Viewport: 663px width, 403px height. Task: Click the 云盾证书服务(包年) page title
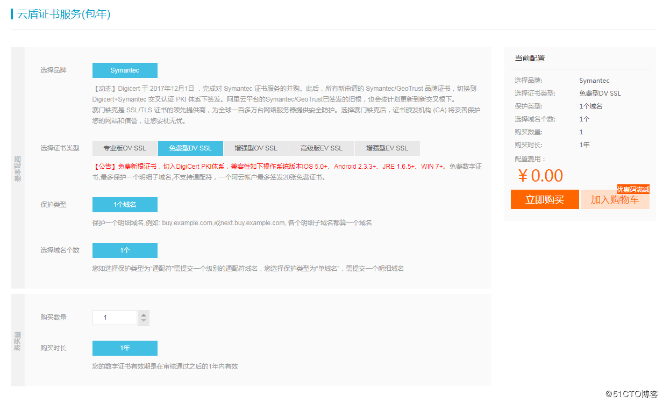64,14
